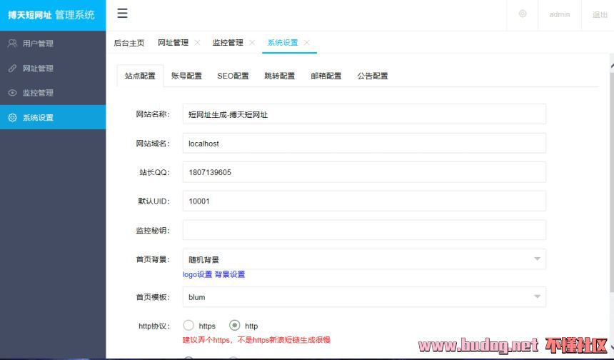Click the 用户管理 users icon in sidebar
Viewport: 614px width, 360px height.
[12, 44]
